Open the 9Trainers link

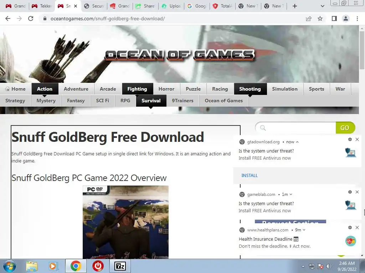click(183, 101)
